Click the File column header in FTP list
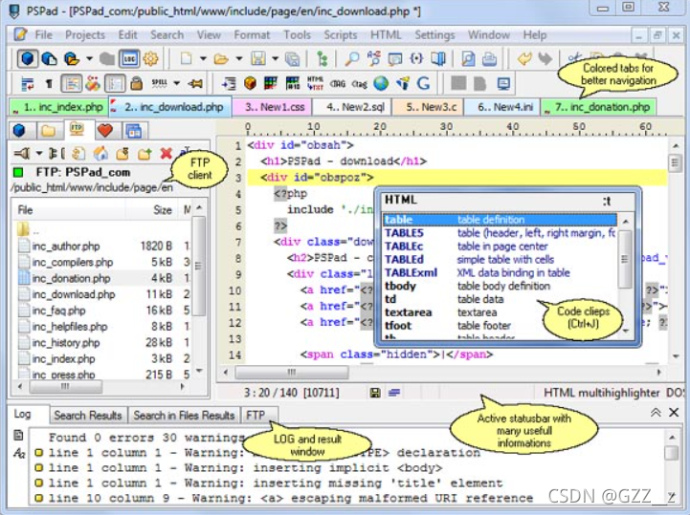Viewport: 690px width, 515px height. [69, 210]
